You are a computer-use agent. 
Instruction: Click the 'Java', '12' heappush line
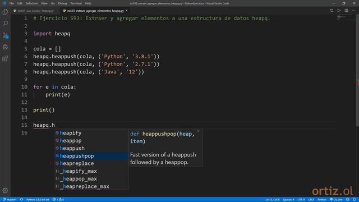tap(89, 72)
